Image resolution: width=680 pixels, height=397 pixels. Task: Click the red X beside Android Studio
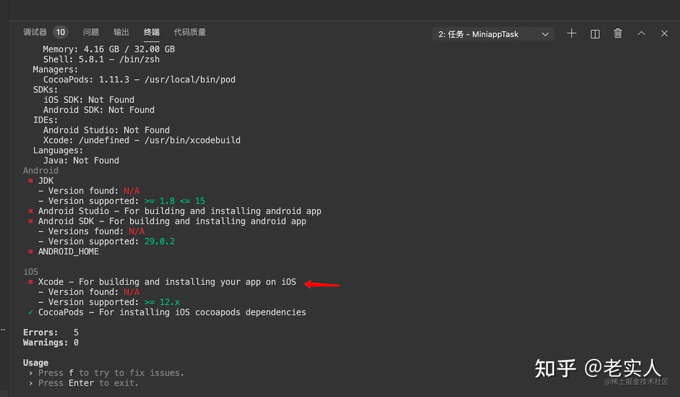[x=31, y=211]
